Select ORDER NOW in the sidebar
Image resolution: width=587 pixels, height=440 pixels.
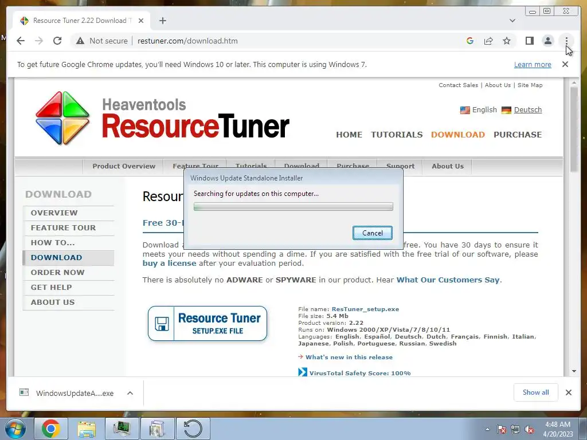click(69, 273)
